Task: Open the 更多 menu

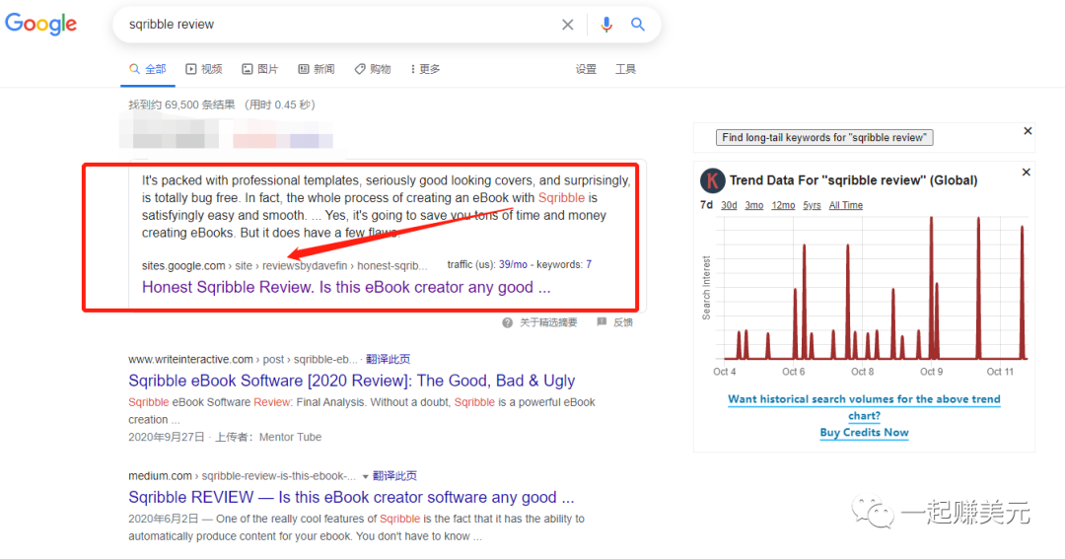Action: pyautogui.click(x=426, y=69)
